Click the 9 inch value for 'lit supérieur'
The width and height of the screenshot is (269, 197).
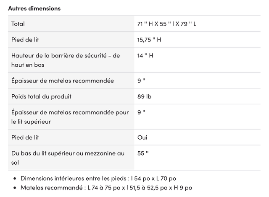(141, 112)
